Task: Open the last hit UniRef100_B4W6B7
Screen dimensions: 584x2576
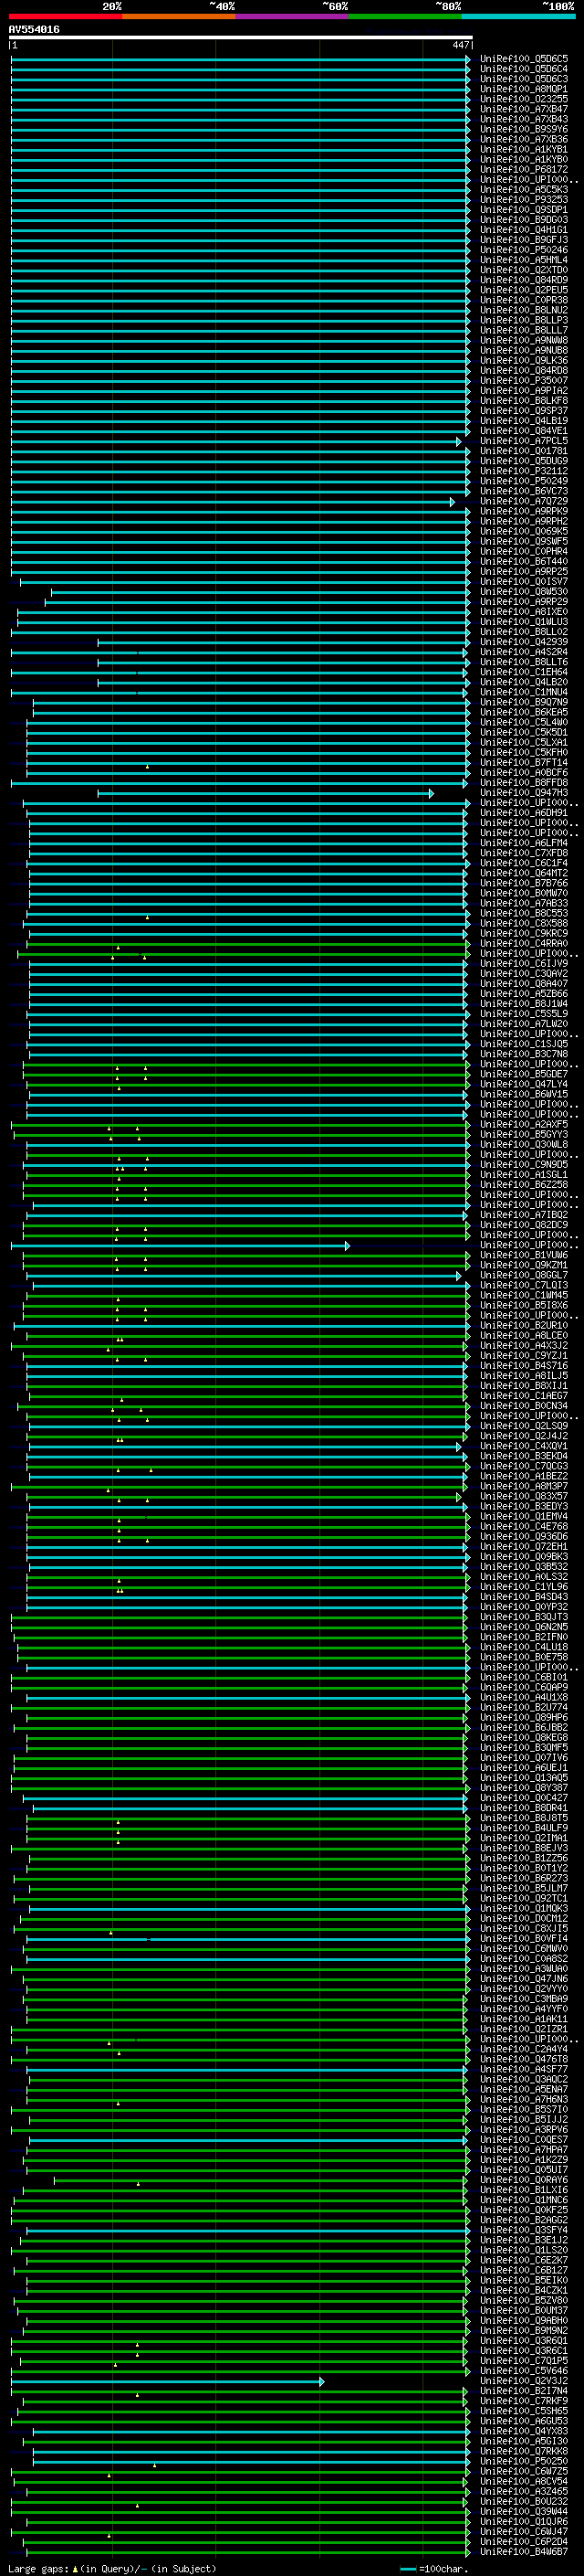Action: tap(523, 2552)
